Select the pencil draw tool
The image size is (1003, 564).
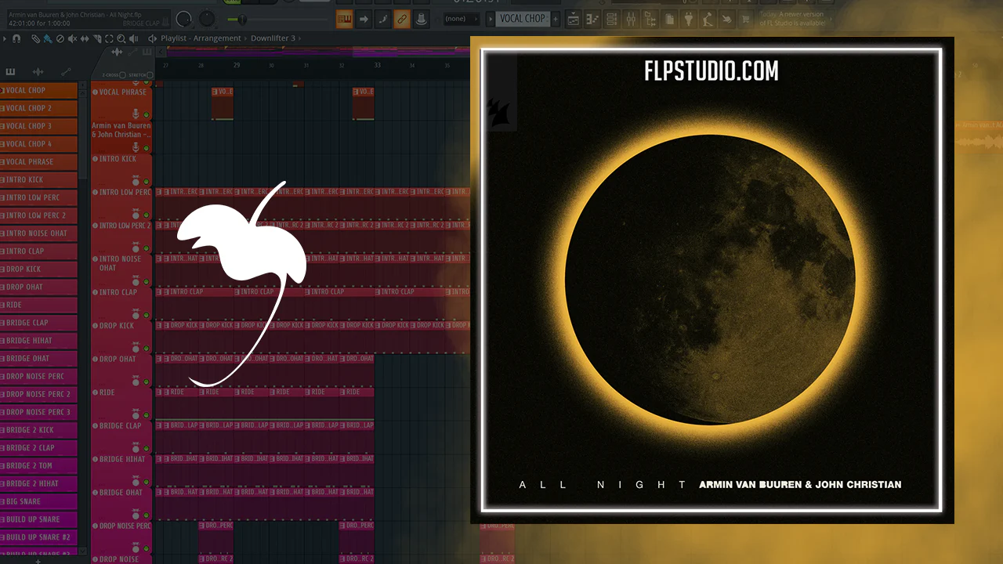(x=36, y=38)
